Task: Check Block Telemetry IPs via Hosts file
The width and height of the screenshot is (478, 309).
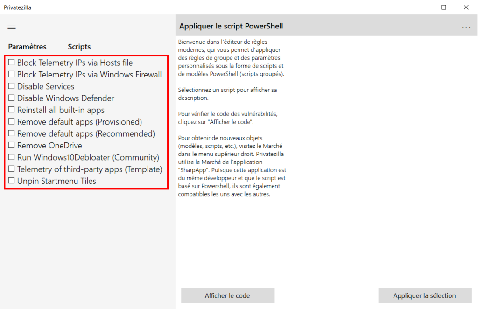Action: 12,63
